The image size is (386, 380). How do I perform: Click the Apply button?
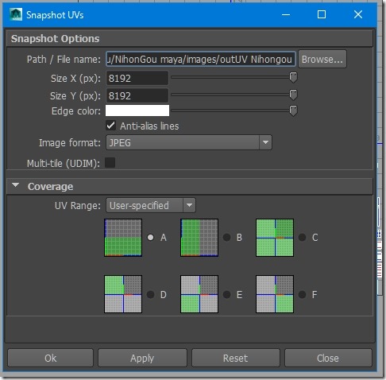click(142, 358)
